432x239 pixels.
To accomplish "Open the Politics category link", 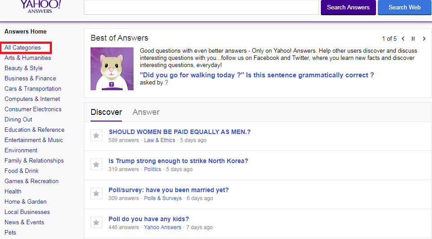I will 152,169.
